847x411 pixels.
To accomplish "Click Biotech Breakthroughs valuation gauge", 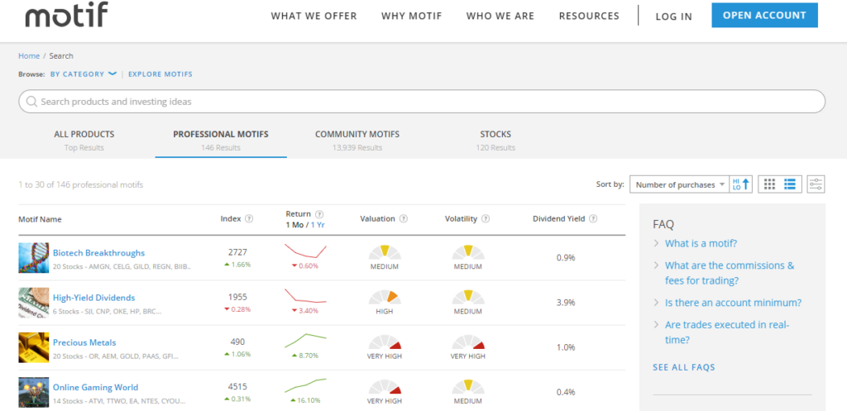I will [384, 252].
